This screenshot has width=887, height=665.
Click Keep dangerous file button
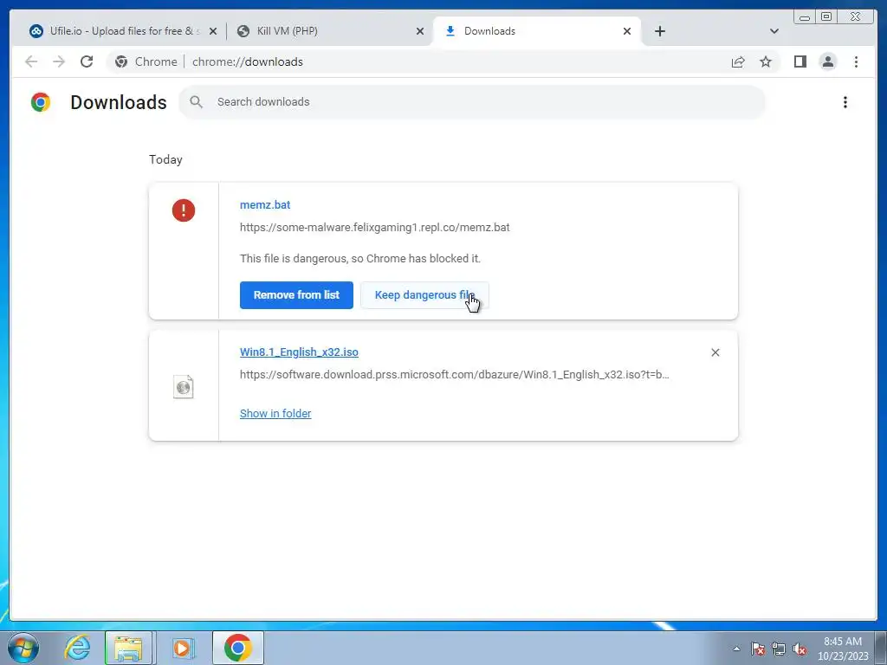(424, 295)
